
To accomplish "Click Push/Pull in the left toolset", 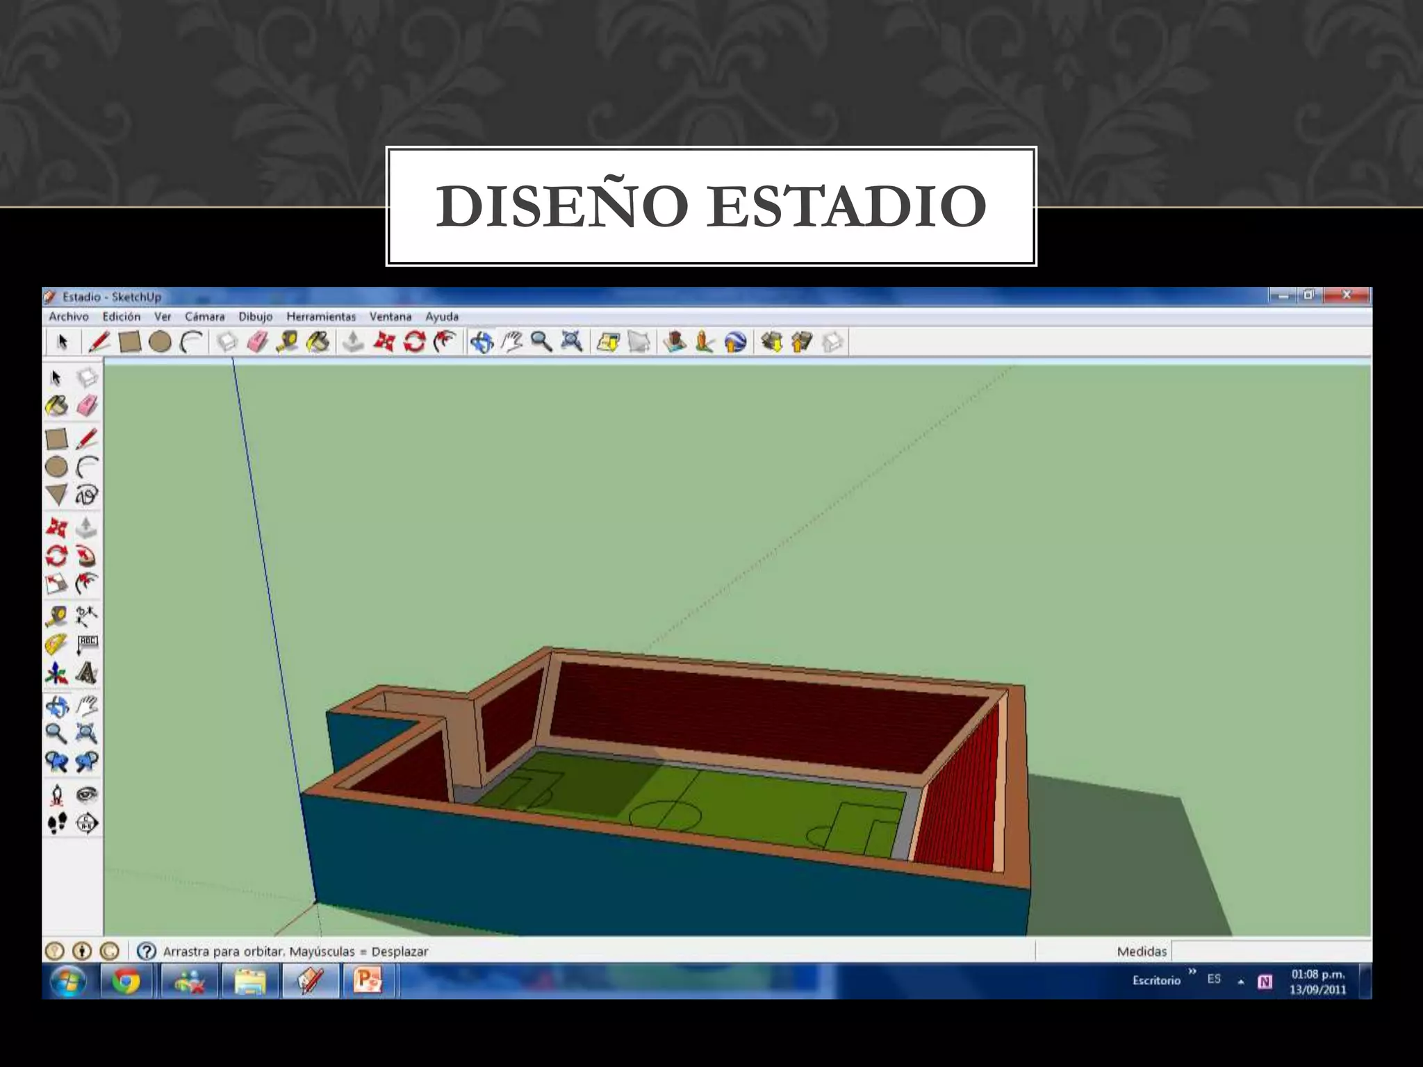I will [x=86, y=527].
